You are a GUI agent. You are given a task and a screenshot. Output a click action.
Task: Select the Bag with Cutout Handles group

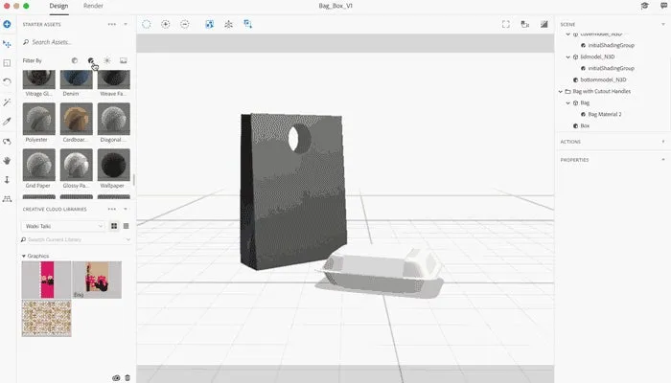[601, 92]
